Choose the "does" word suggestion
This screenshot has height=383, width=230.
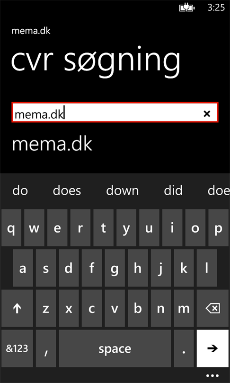pyautogui.click(x=67, y=191)
